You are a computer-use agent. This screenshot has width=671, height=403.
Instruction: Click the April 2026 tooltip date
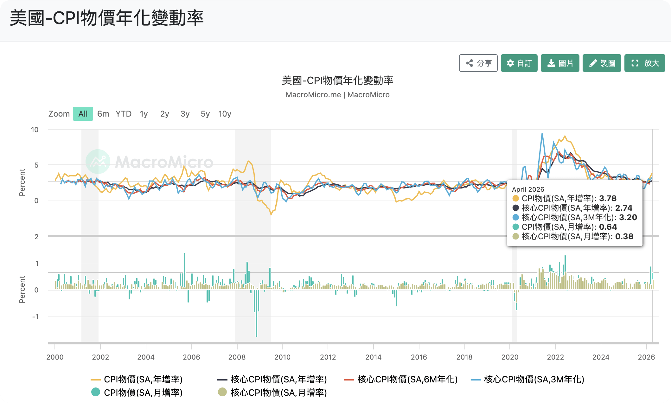pos(528,189)
